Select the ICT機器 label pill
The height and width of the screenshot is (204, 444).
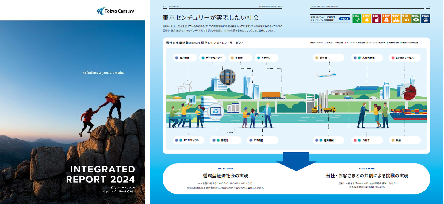[263, 140]
